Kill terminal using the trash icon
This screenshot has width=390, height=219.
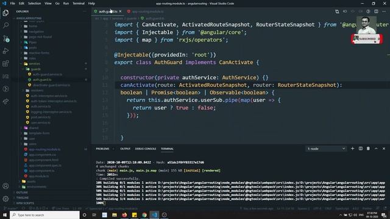[368, 148]
